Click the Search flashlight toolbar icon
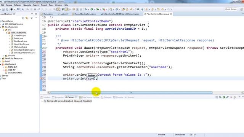The width and height of the screenshot is (244, 137). (131, 9)
